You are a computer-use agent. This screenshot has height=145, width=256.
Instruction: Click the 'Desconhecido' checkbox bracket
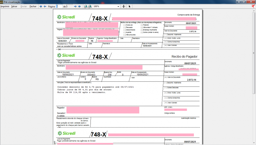(x=125, y=30)
